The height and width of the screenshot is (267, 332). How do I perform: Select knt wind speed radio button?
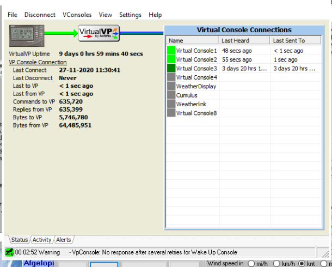tap(302, 264)
